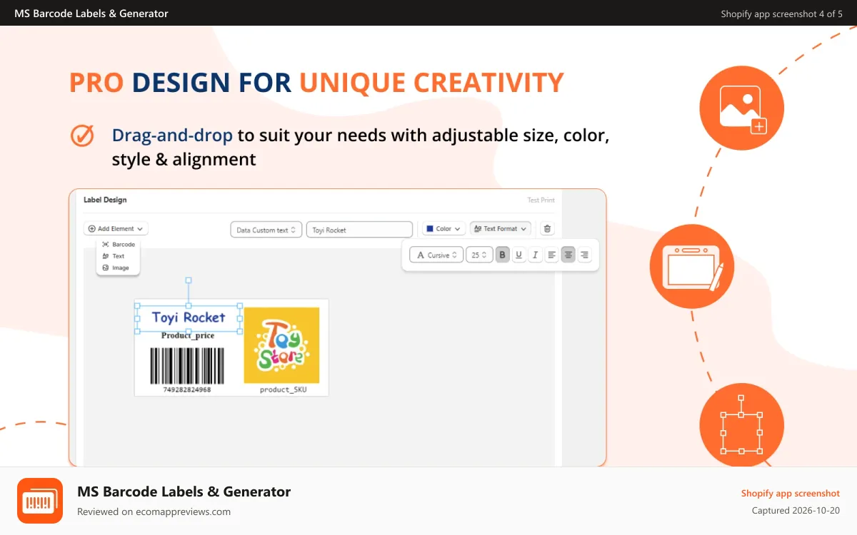This screenshot has height=535, width=857.
Task: Click the blue color swatch square
Action: tap(430, 229)
